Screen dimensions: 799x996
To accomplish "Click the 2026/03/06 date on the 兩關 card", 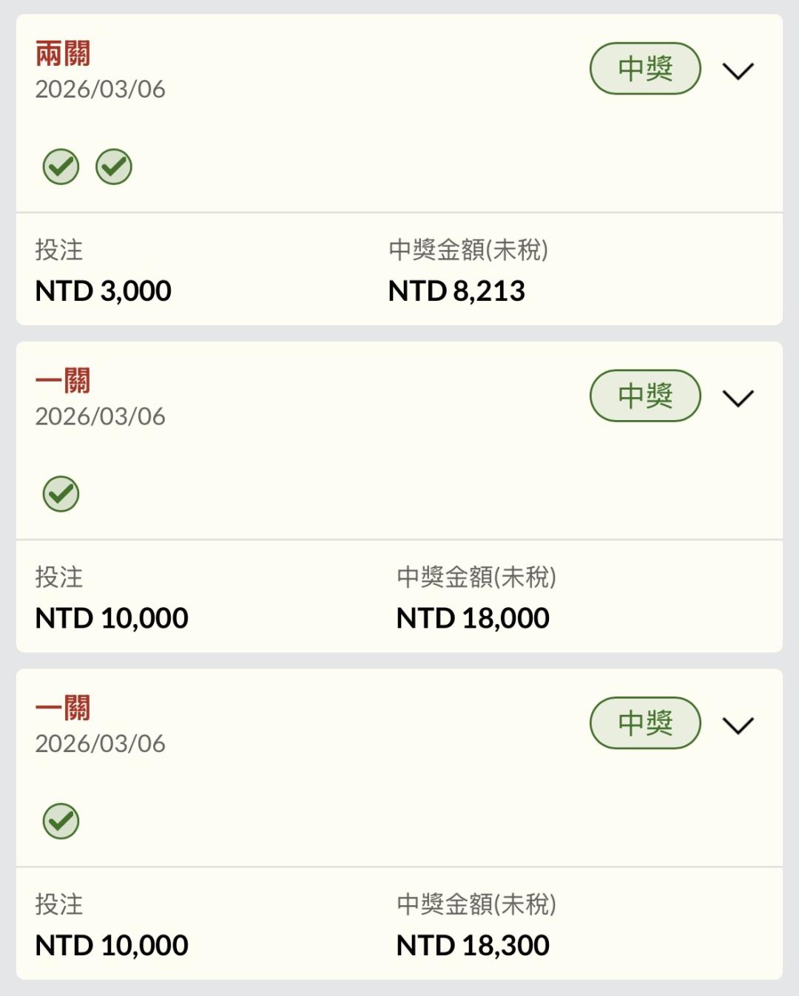I will click(x=101, y=89).
